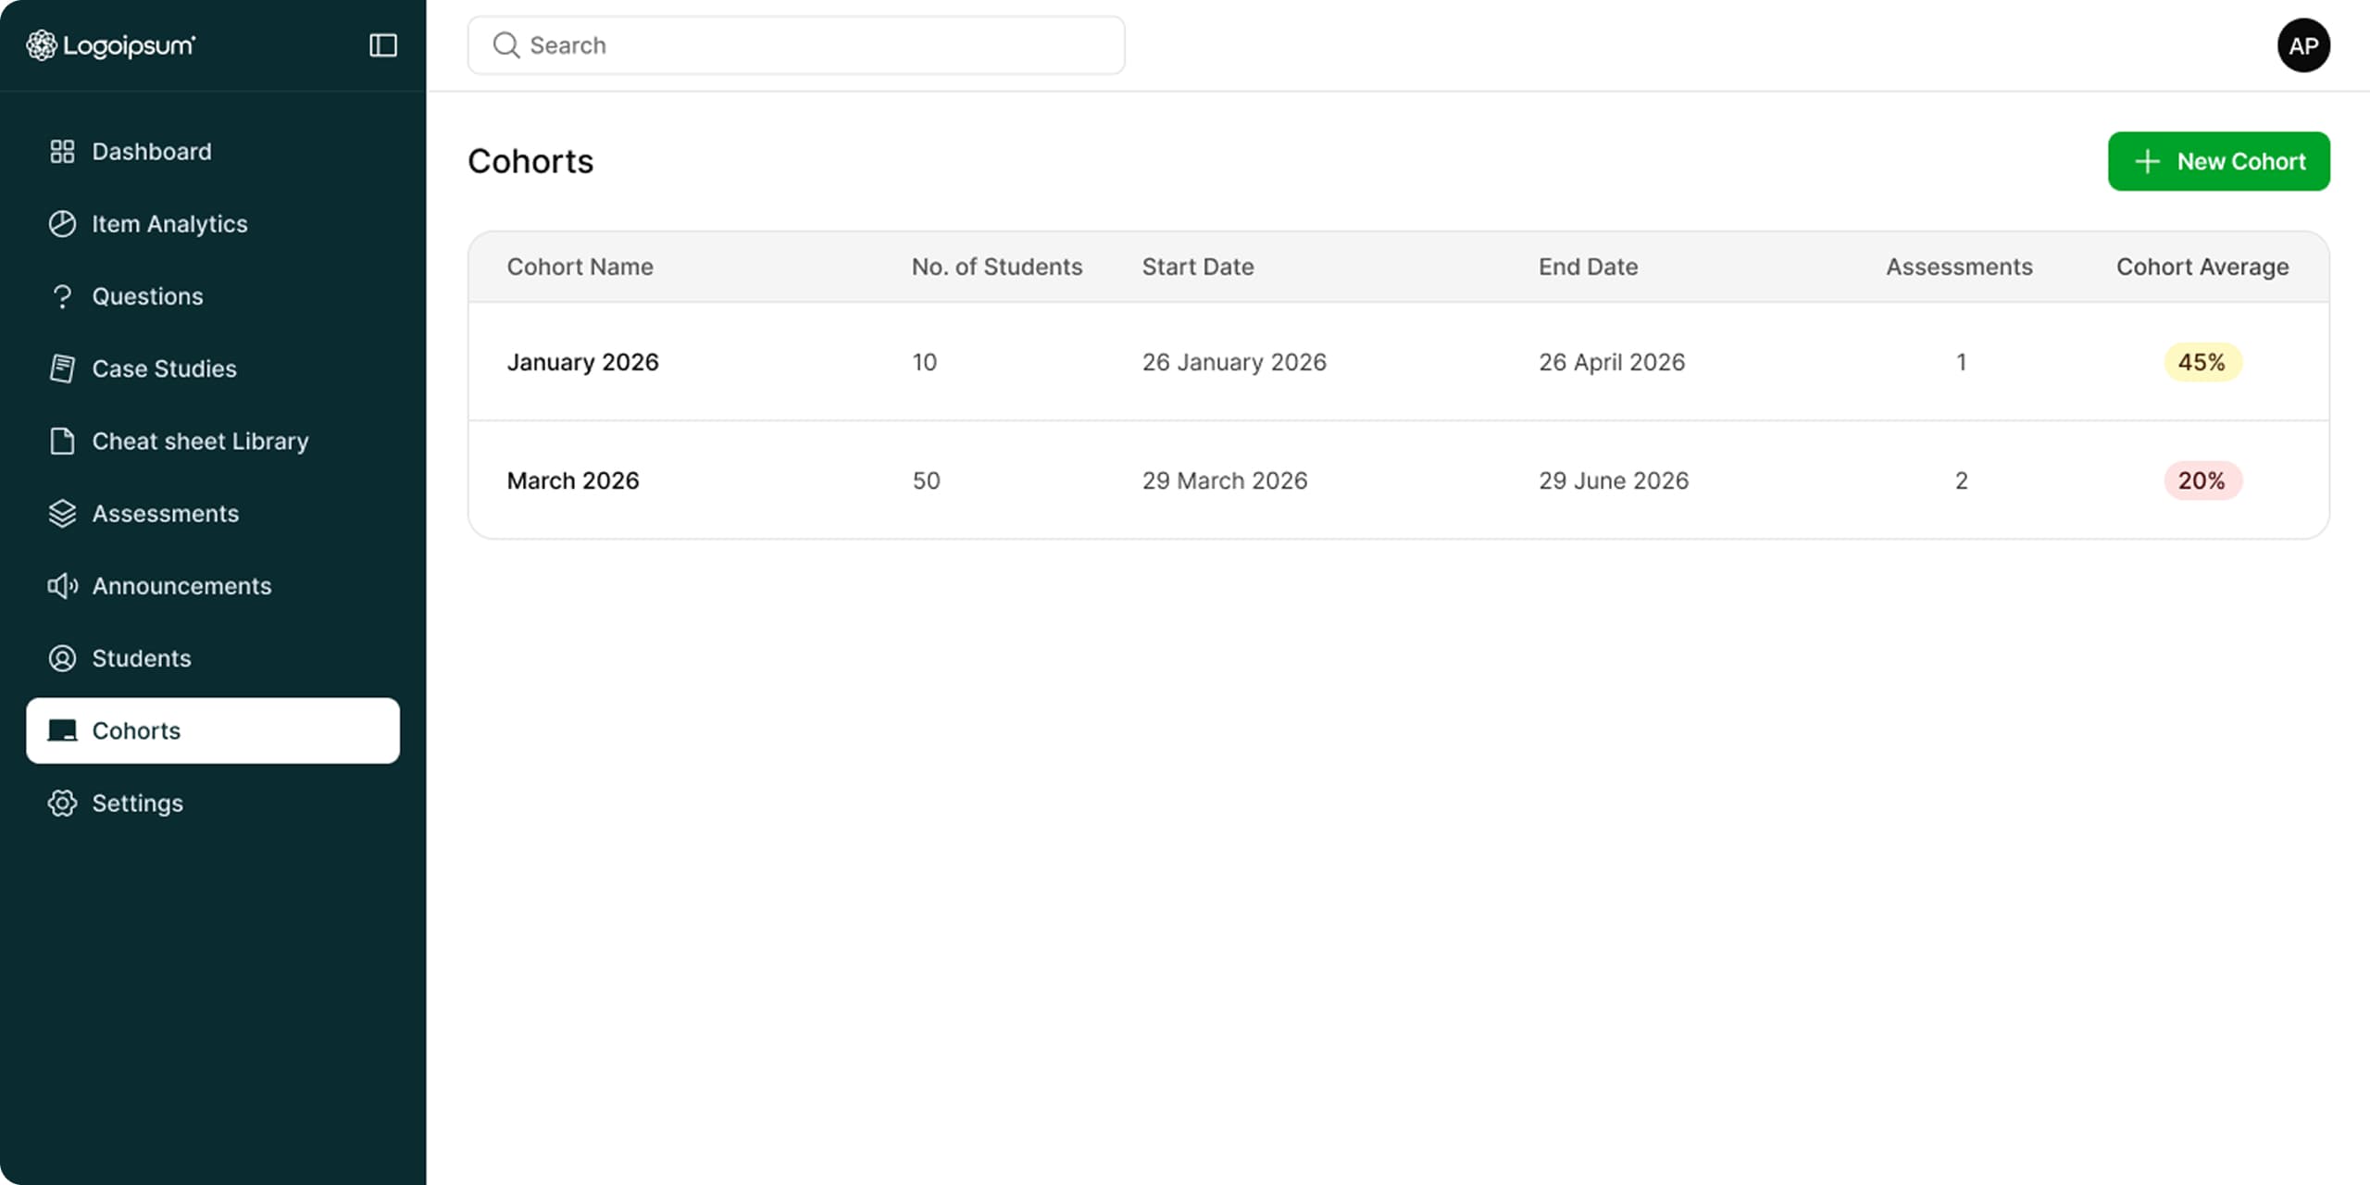Click the Questions question-mark icon
The height and width of the screenshot is (1185, 2370).
pos(62,296)
